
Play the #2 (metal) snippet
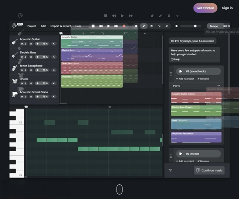coord(180,154)
